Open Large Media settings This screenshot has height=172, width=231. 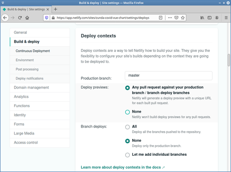[x=40, y=134]
